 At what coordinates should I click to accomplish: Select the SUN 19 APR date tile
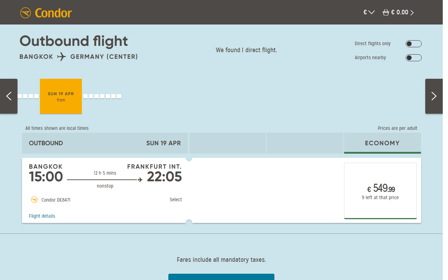(61, 97)
